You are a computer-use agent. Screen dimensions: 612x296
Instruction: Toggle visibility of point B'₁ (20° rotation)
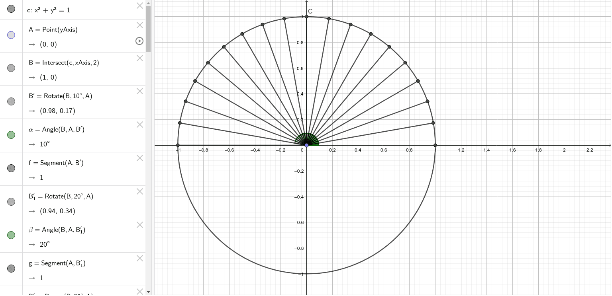pos(11,202)
